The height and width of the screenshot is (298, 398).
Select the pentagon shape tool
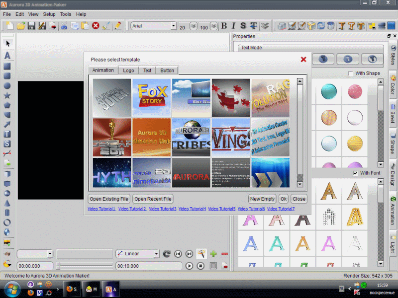coord(7,105)
